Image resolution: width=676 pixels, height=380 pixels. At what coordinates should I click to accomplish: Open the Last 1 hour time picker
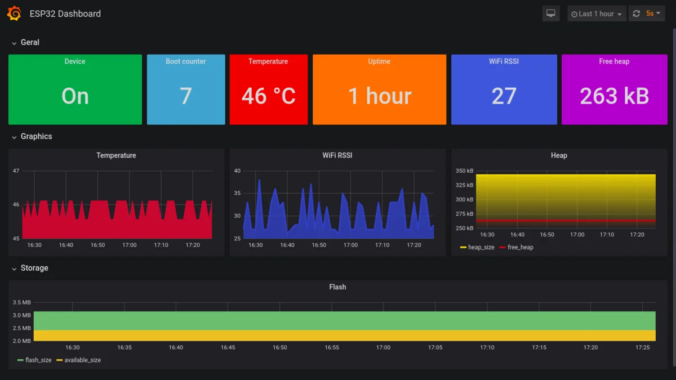597,14
